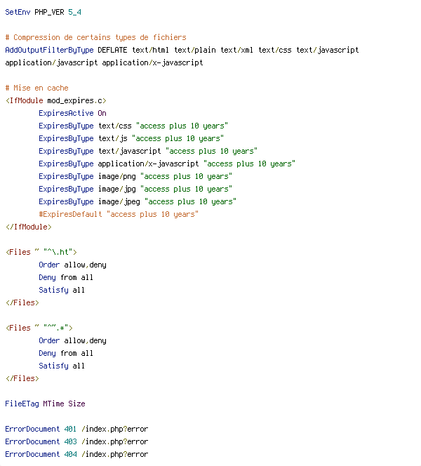Screen dimensions: 421x466
Task: Click the SetEnv PHP_VER directive
Action: (x=43, y=12)
